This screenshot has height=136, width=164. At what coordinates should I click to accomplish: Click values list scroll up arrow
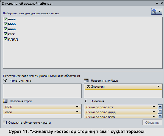pyautogui.click(x=160, y=107)
